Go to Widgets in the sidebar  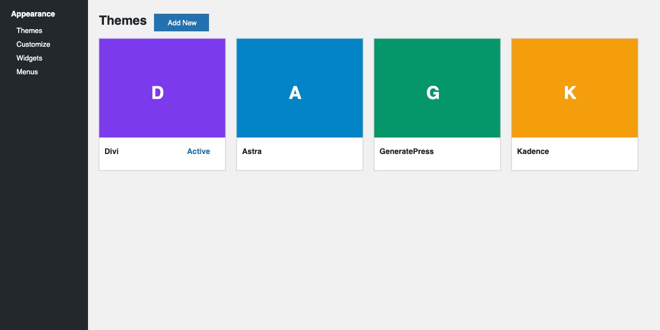[29, 58]
